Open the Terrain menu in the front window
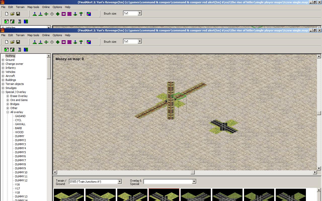The height and width of the screenshot is (201, 322). [20, 35]
